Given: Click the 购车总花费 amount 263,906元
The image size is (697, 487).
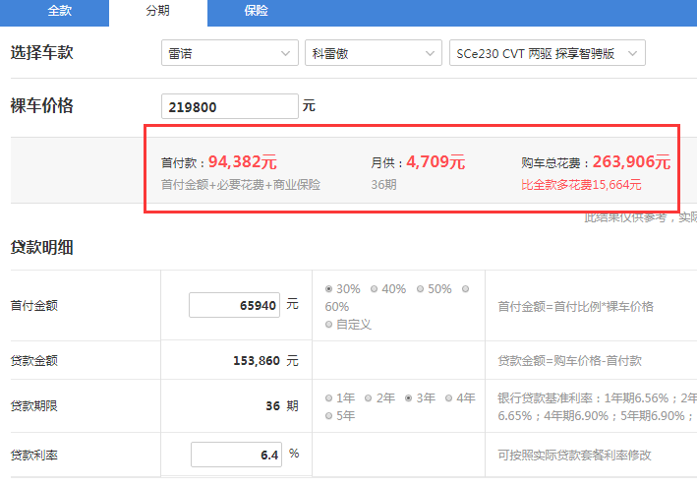Looking at the screenshot, I should point(631,162).
